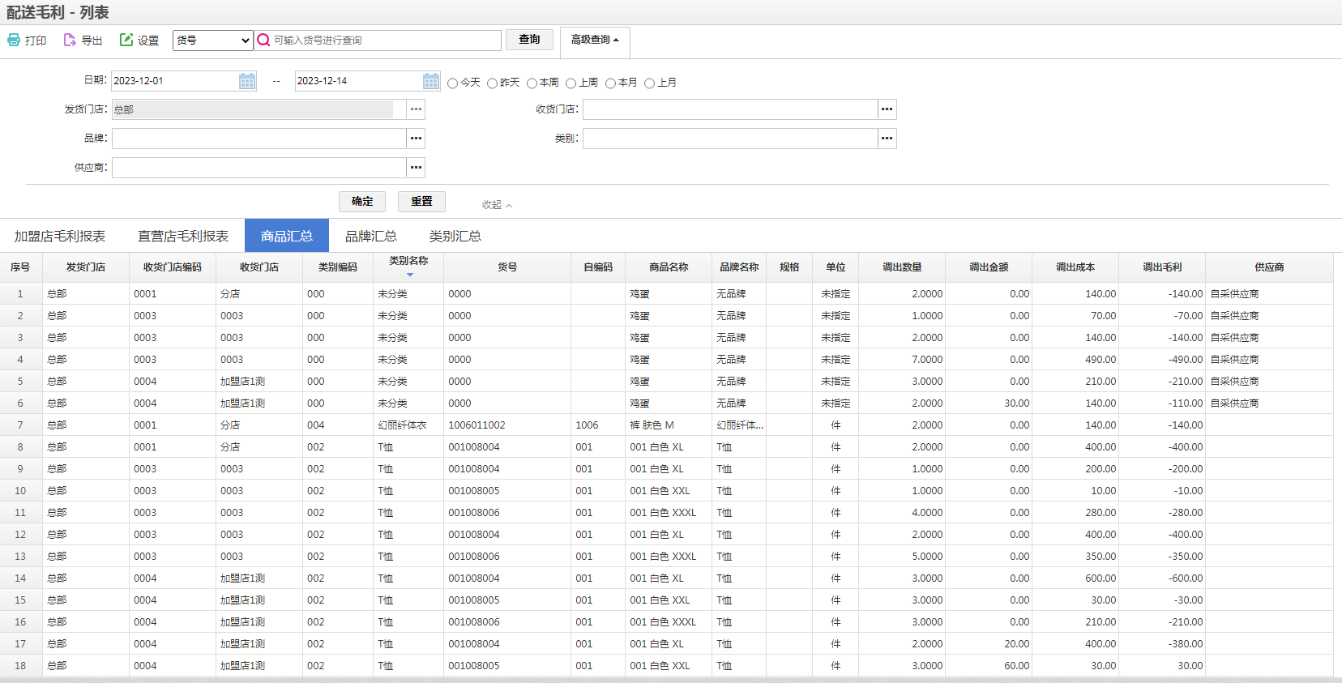Click the 货号 column header
1342x683 pixels.
click(x=507, y=267)
